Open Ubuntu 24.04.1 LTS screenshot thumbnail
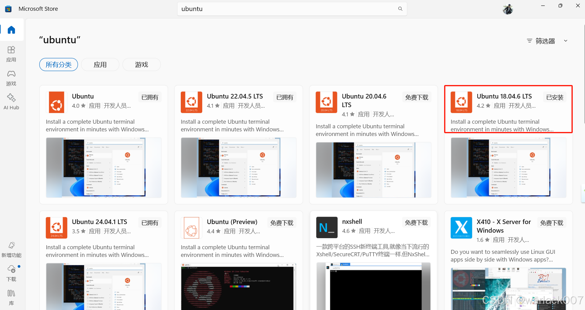The height and width of the screenshot is (310, 585). (104, 286)
